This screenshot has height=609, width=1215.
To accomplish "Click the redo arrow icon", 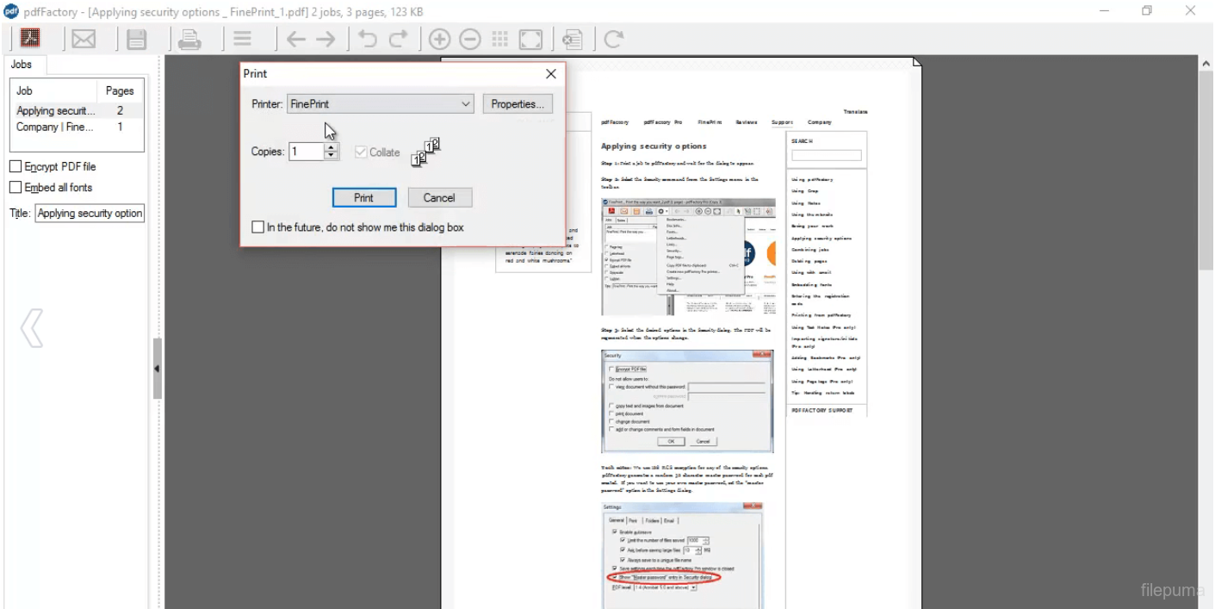I will 398,39.
